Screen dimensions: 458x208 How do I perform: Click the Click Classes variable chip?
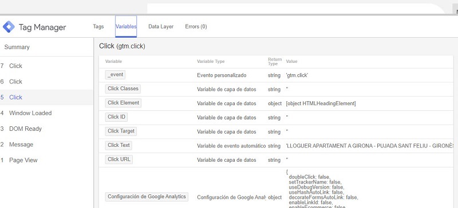pyautogui.click(x=123, y=89)
